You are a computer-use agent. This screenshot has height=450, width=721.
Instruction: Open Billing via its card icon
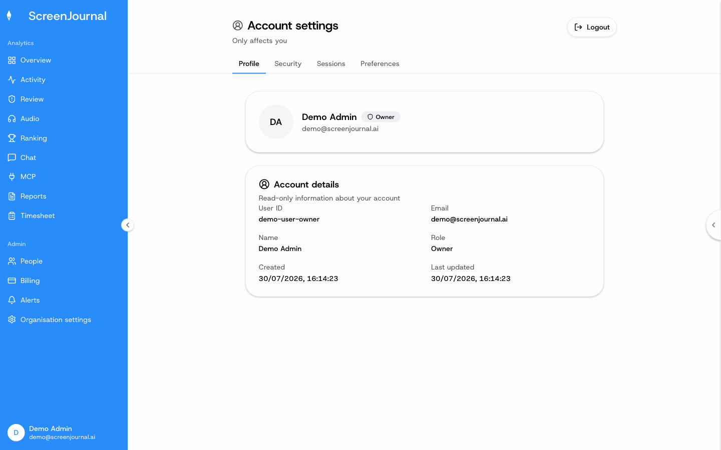pos(12,281)
